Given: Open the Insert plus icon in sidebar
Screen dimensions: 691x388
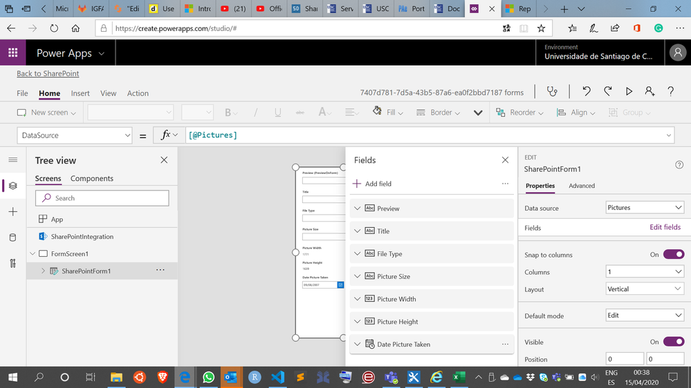Looking at the screenshot, I should click(12, 211).
